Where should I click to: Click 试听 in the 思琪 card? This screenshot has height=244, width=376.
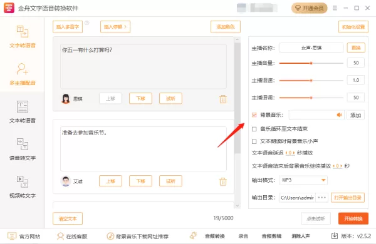point(170,98)
